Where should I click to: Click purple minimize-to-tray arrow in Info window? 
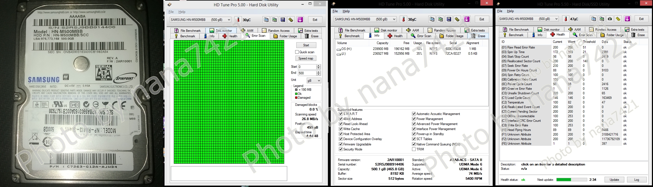coord(467,19)
